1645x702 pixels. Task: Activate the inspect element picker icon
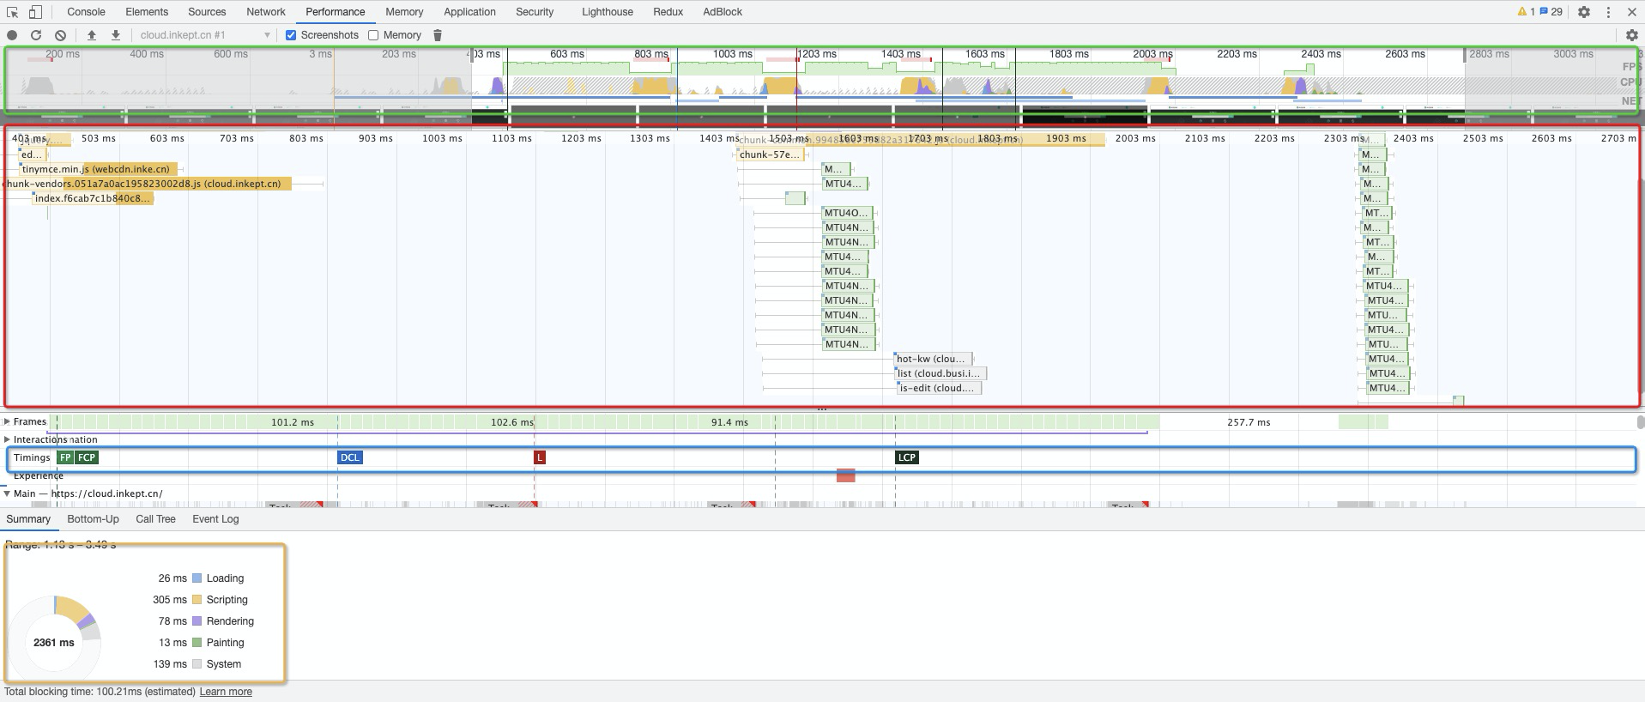coord(12,12)
